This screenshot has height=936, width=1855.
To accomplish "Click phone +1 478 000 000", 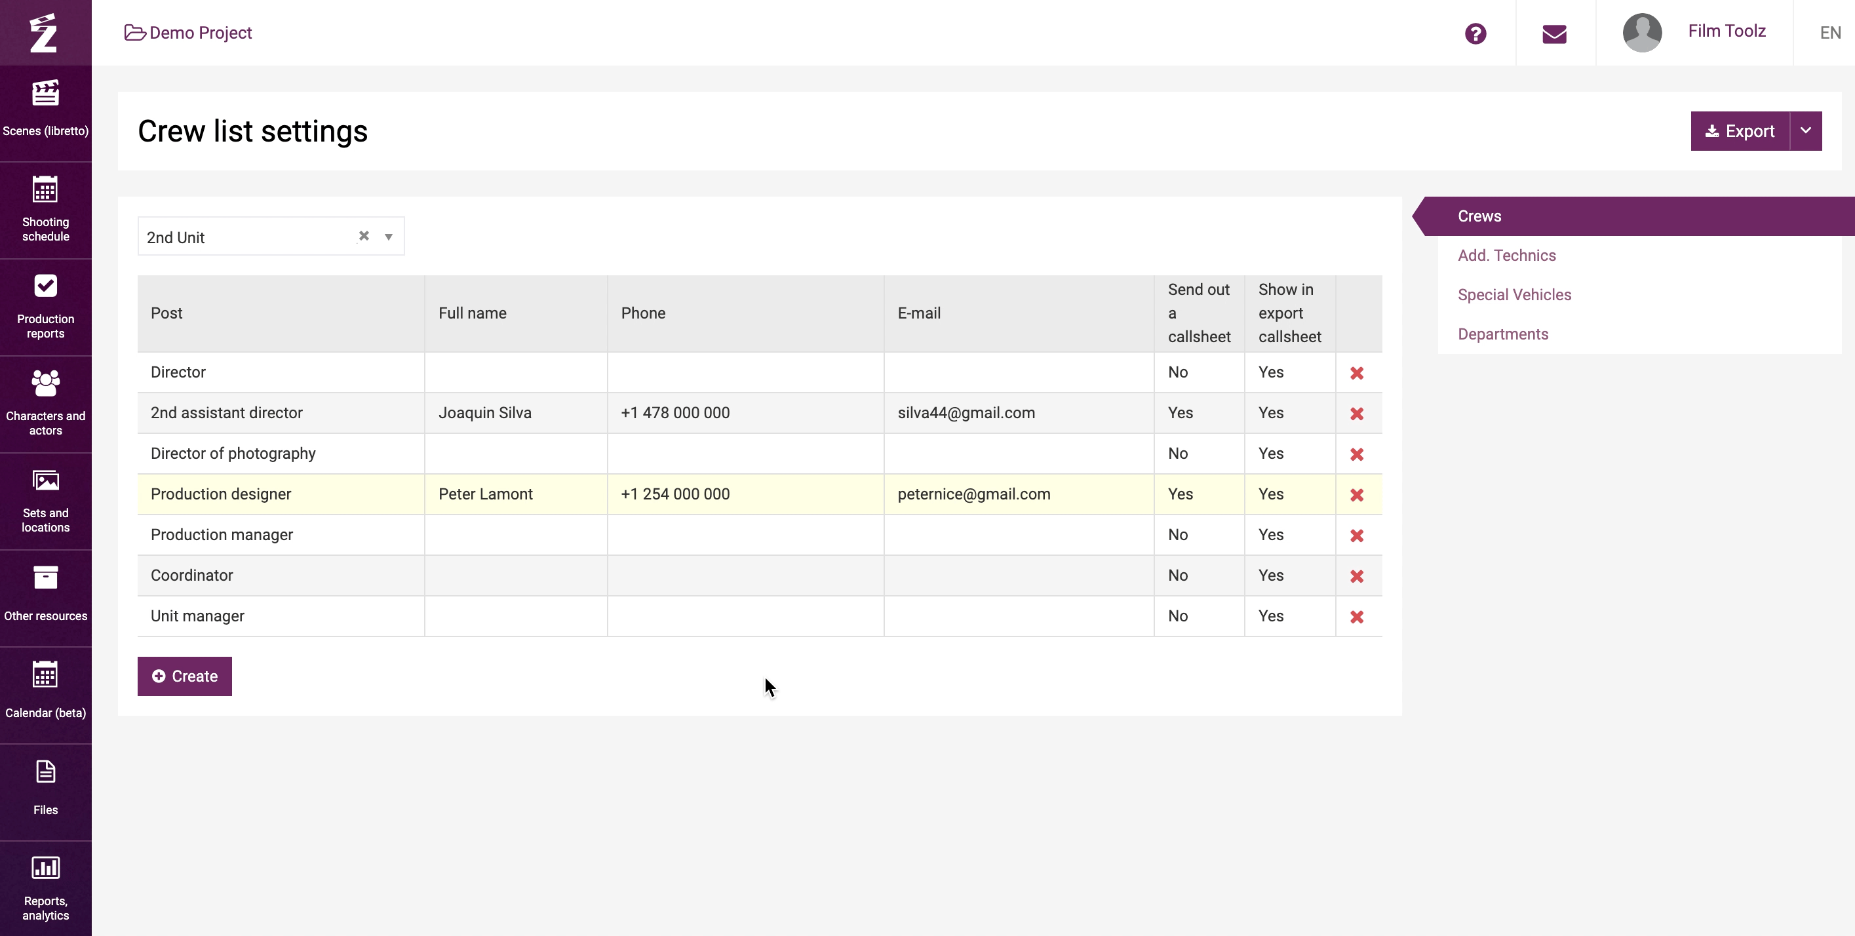I will pos(674,412).
